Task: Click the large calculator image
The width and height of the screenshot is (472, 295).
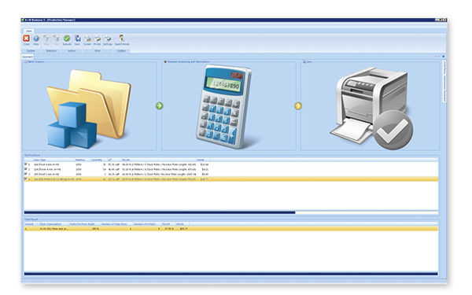Action: tap(224, 106)
